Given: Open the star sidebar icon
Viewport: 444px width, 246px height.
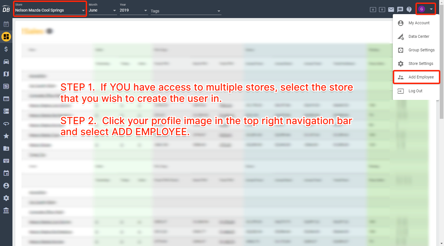Looking at the screenshot, I should [x=6, y=136].
